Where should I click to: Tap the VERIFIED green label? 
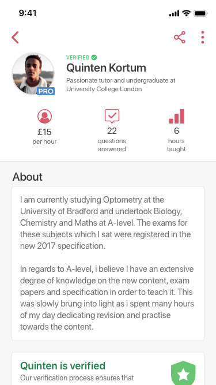click(x=78, y=58)
